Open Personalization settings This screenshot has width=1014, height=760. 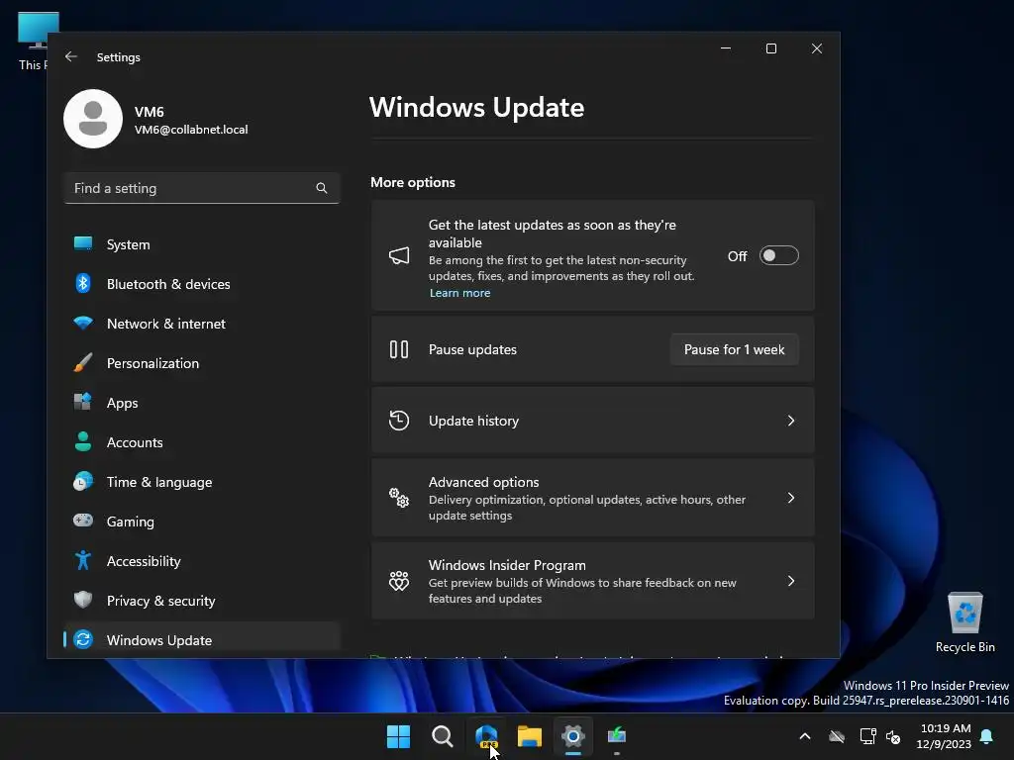pyautogui.click(x=202, y=362)
